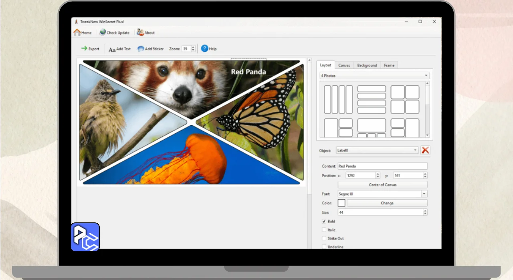Switch to the Background tab
Image resolution: width=513 pixels, height=280 pixels.
pos(367,65)
